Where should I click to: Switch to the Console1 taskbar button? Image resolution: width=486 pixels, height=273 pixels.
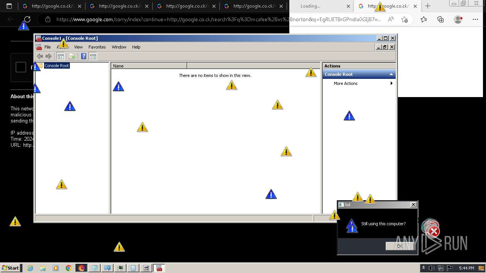click(159, 268)
